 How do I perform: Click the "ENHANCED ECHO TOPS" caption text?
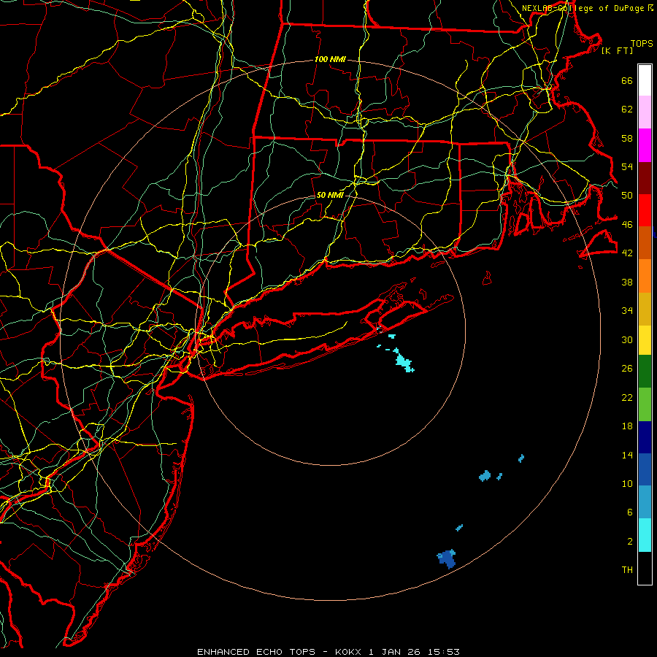pos(256,652)
